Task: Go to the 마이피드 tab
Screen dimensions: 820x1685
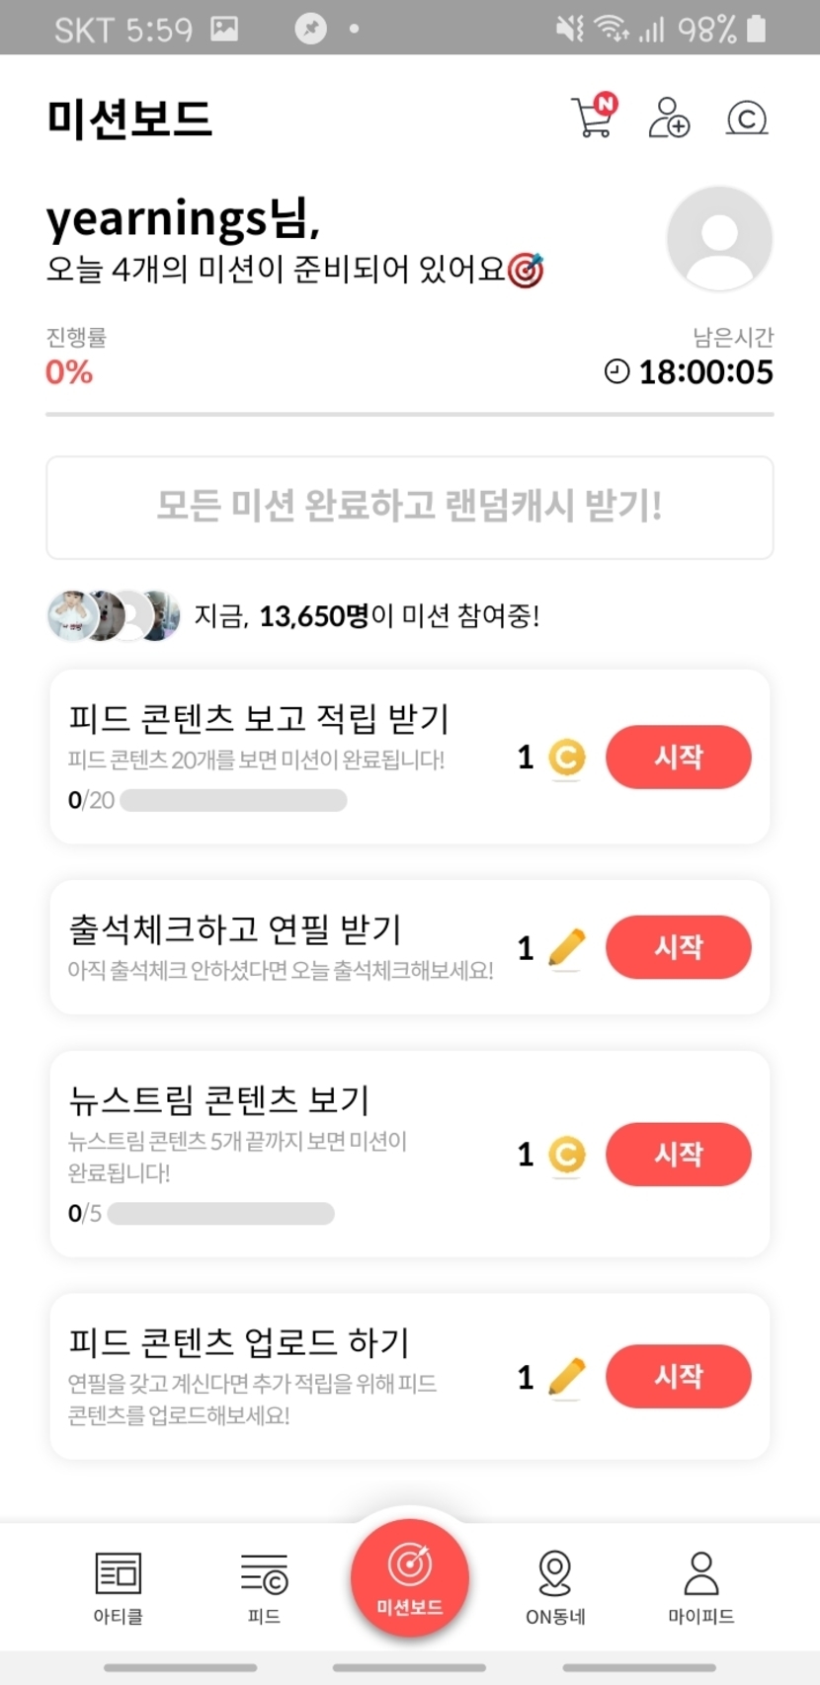Action: (700, 1586)
